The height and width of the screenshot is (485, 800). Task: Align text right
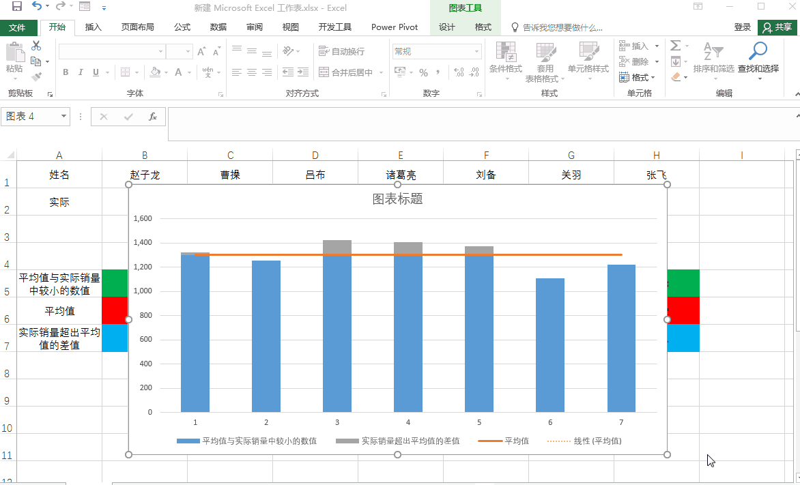267,72
